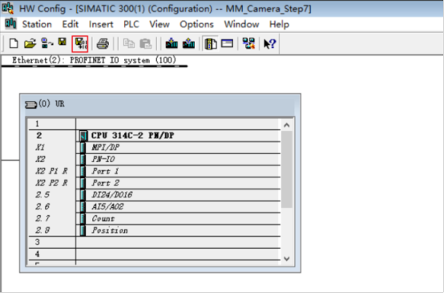Select Ethernet(2): PROFINET IO system (100) label

tap(94, 60)
